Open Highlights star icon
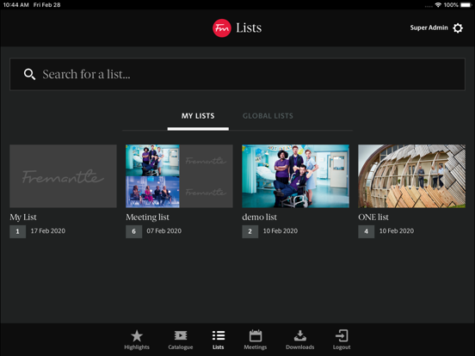The image size is (475, 356). [137, 335]
